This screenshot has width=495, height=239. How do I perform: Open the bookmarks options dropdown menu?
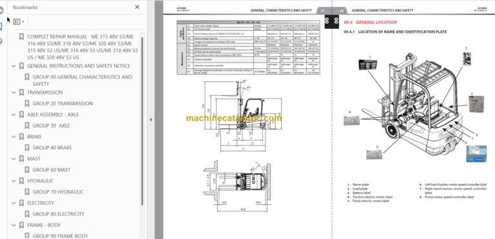(x=19, y=21)
